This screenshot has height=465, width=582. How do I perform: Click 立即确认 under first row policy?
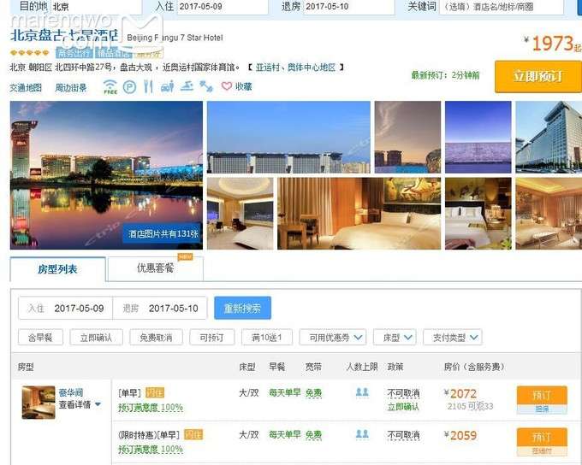coord(403,407)
